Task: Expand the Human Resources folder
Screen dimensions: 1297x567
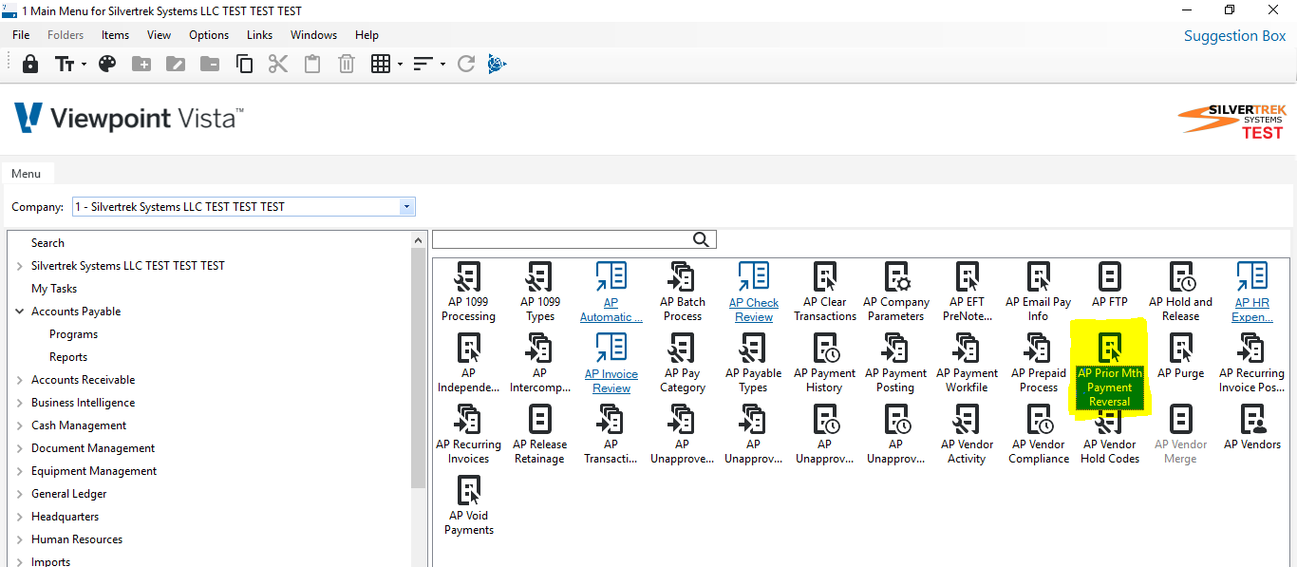Action: [x=19, y=539]
